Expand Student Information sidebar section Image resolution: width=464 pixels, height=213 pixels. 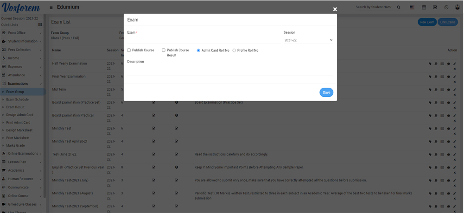[22, 41]
